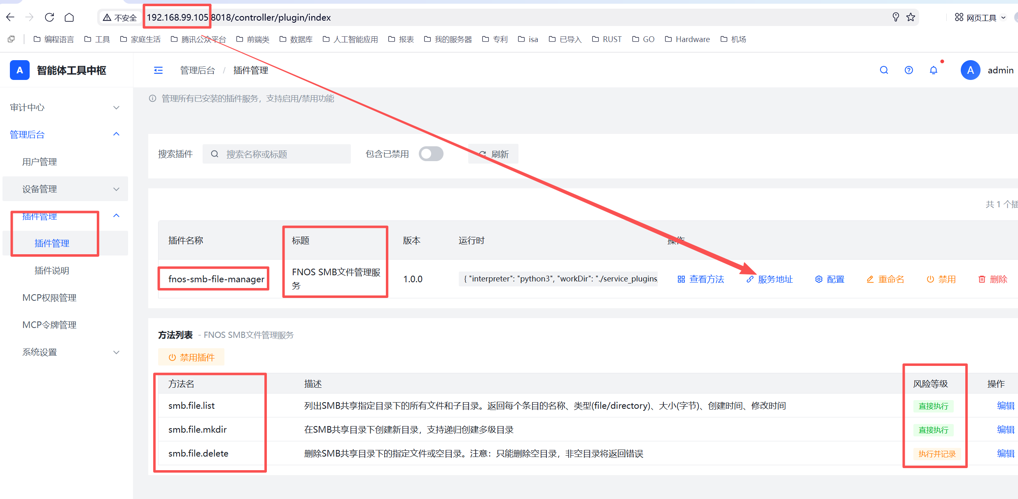The width and height of the screenshot is (1018, 499).
Task: Expand the 审计中心 menu section
Action: [x=65, y=108]
